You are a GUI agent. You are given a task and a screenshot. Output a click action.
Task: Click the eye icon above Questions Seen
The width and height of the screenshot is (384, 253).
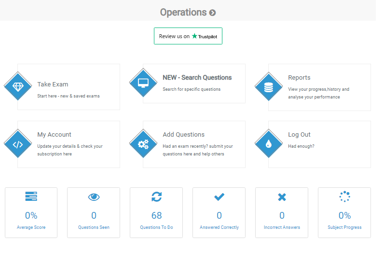point(94,197)
